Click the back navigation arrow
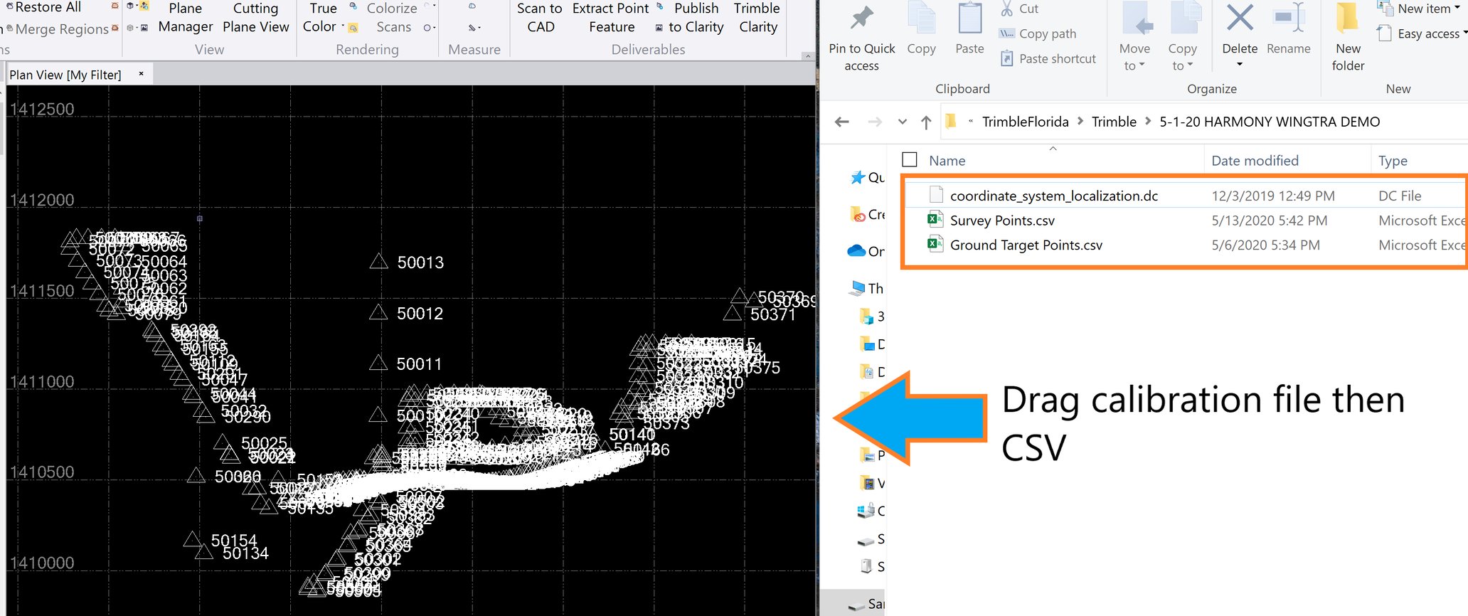The height and width of the screenshot is (616, 1468). (842, 122)
